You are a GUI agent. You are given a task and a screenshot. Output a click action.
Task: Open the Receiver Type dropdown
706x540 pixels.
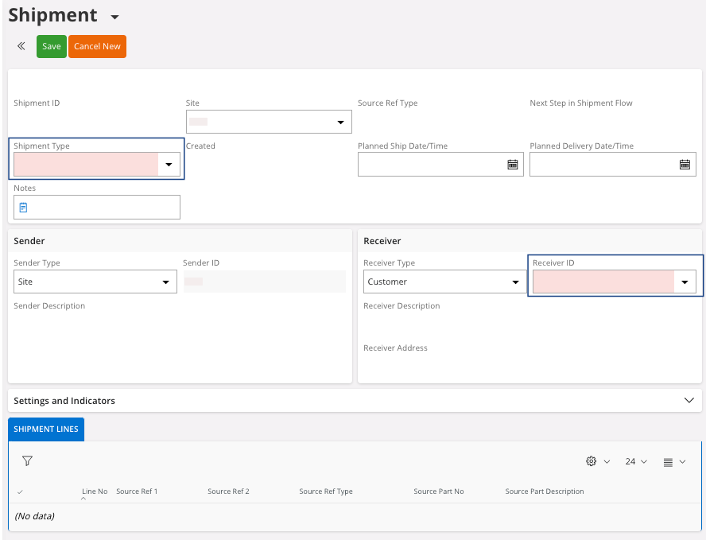tap(514, 282)
